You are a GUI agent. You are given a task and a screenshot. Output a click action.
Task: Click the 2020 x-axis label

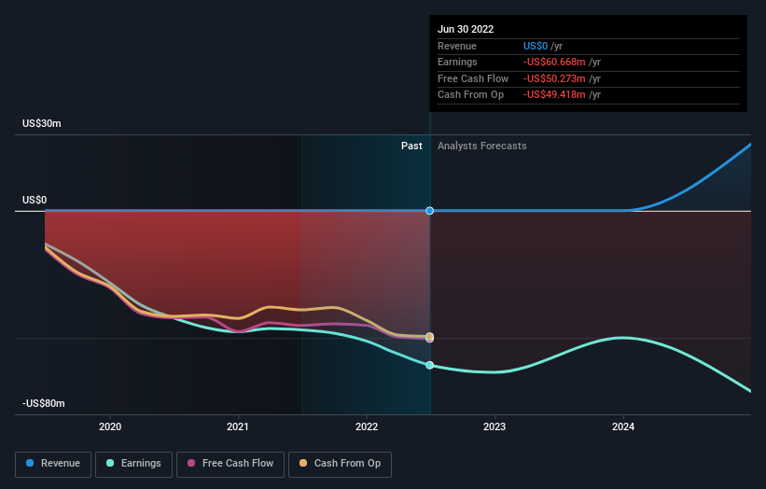[110, 426]
